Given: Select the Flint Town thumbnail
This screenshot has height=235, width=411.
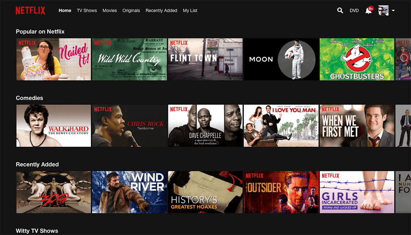Looking at the screenshot, I should pos(205,59).
